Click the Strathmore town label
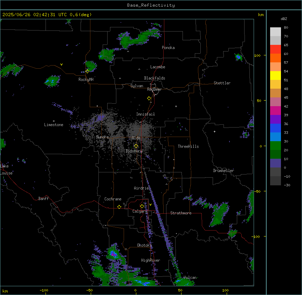302x295 pixels. [181, 213]
